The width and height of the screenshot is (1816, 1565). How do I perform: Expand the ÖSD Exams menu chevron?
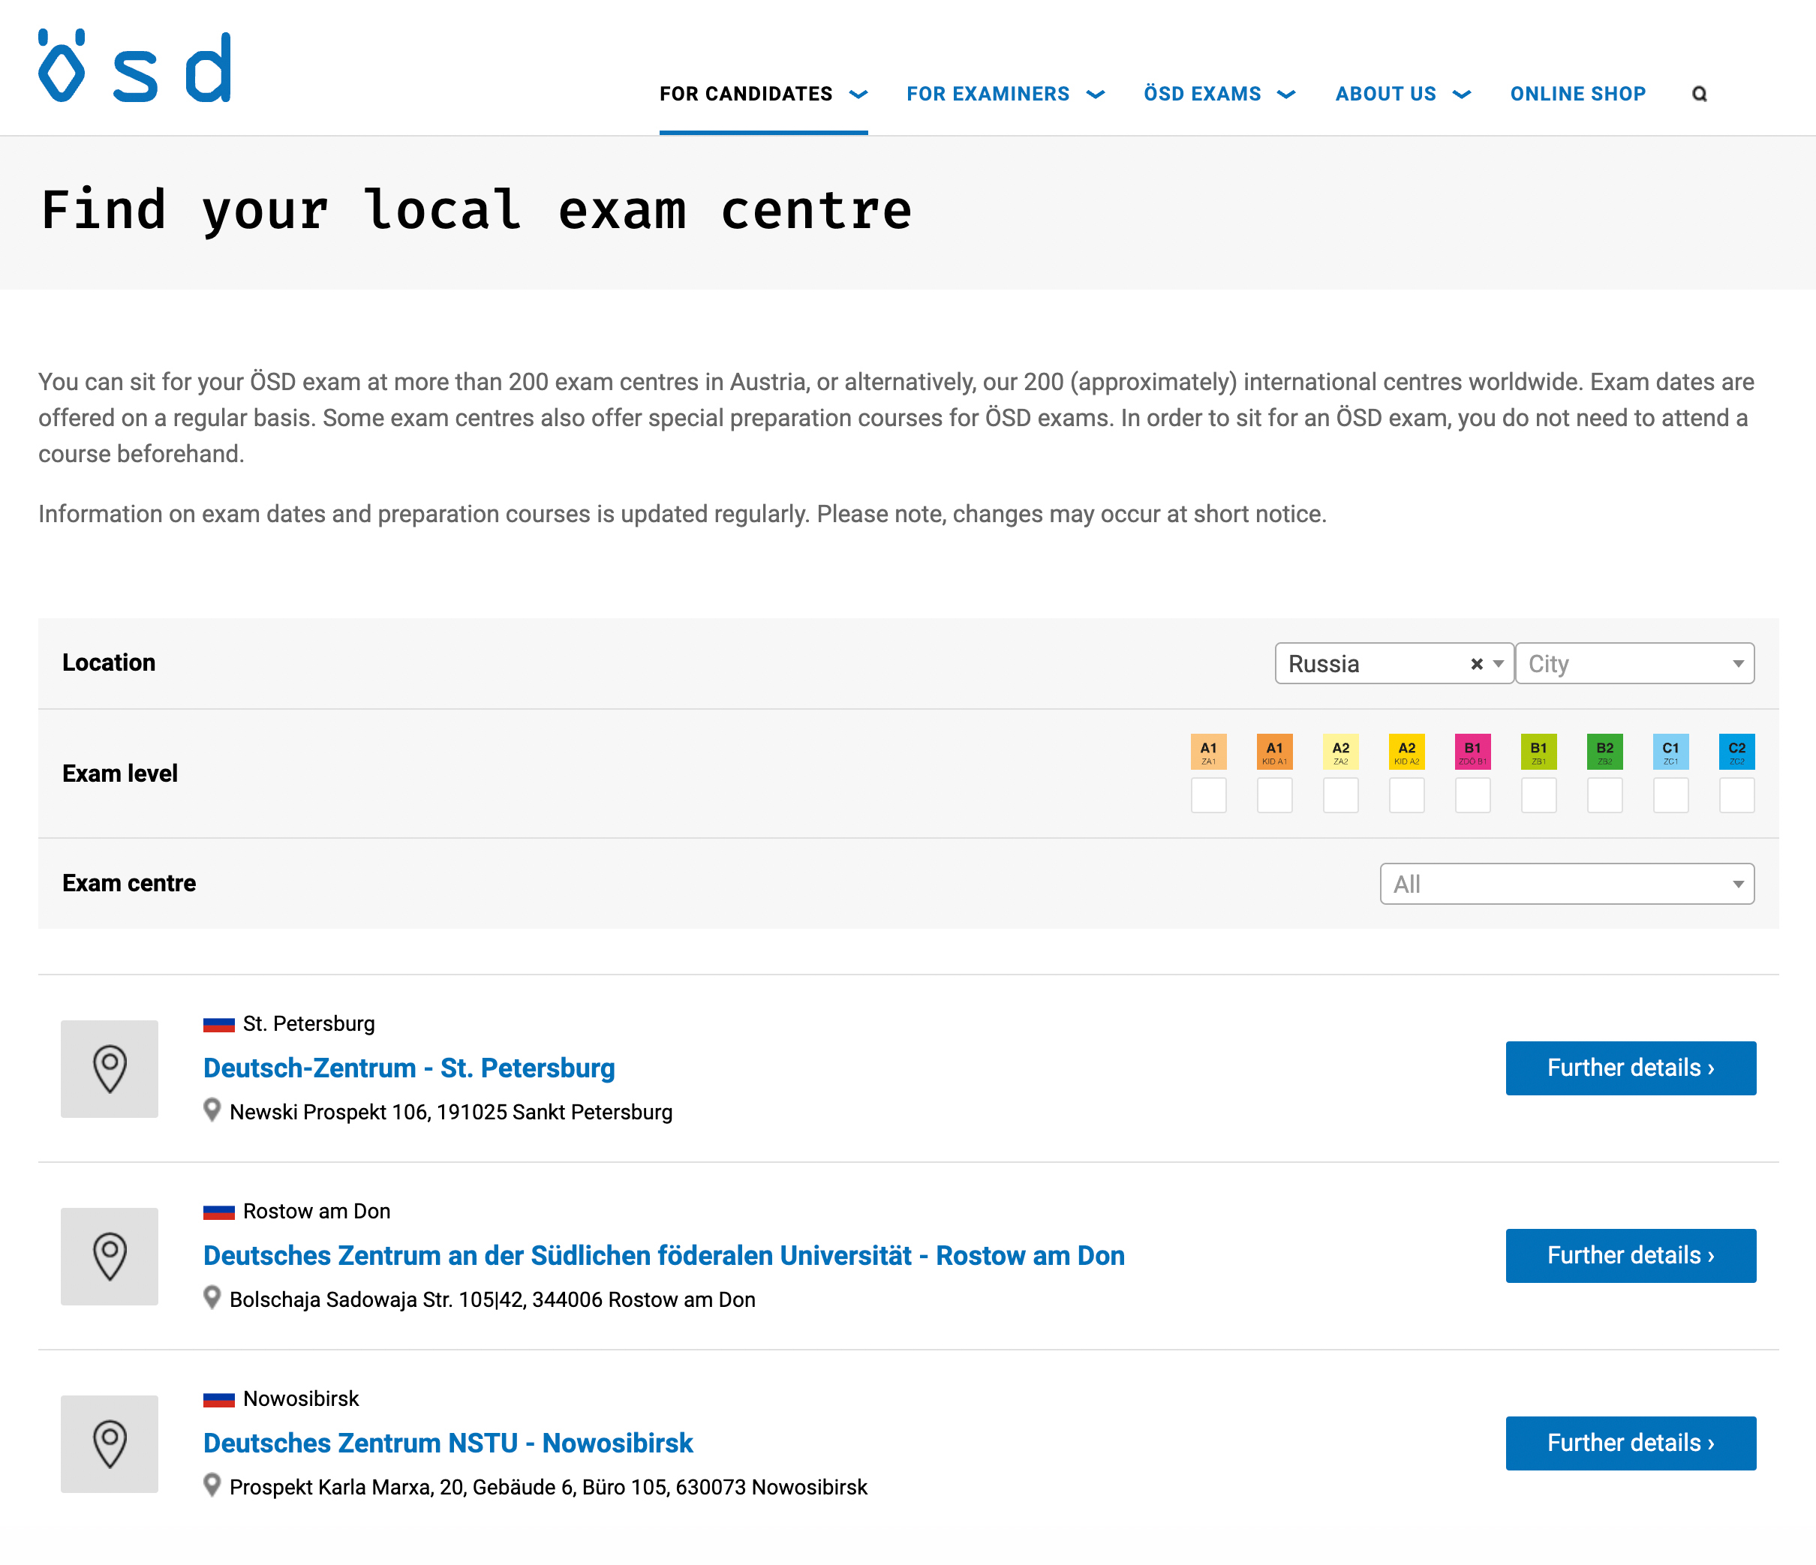(1287, 95)
